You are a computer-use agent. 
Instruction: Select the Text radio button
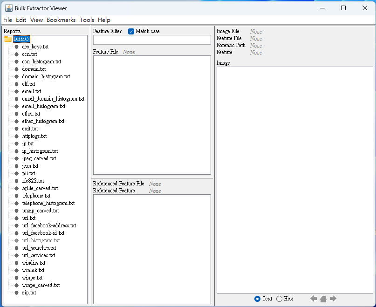[x=257, y=299]
